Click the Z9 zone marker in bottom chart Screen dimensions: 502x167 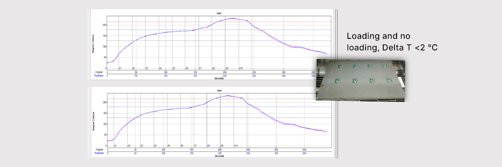(222, 146)
